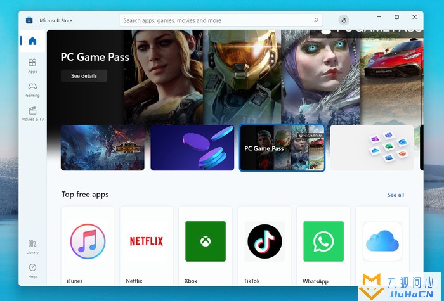This screenshot has height=301, width=444.
Task: Click the Microsoft Store logo icon
Action: (29, 20)
